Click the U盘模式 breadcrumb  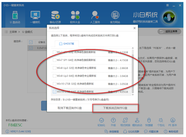27,32
